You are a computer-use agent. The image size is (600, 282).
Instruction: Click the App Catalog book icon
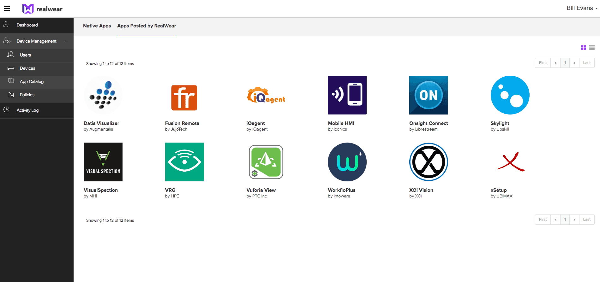[x=11, y=81]
